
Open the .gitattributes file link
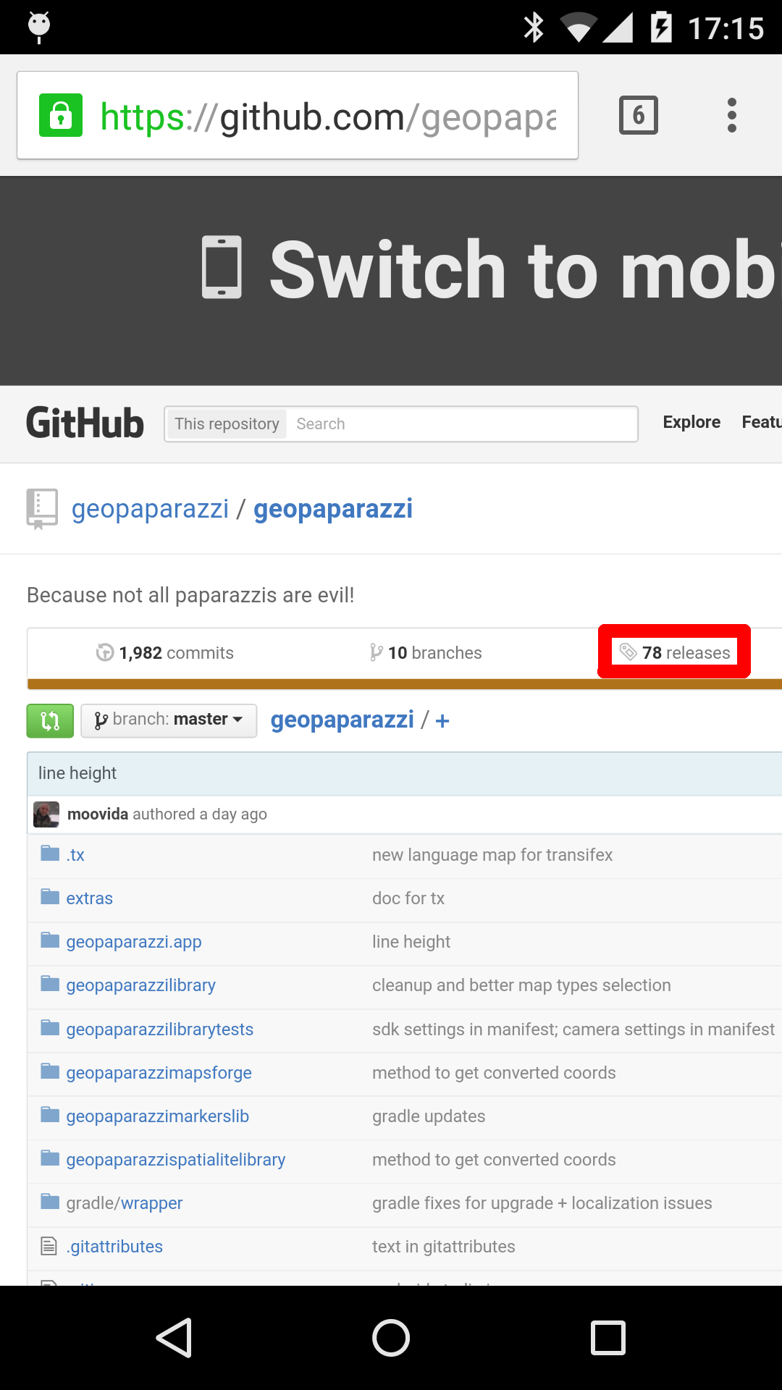point(114,1247)
